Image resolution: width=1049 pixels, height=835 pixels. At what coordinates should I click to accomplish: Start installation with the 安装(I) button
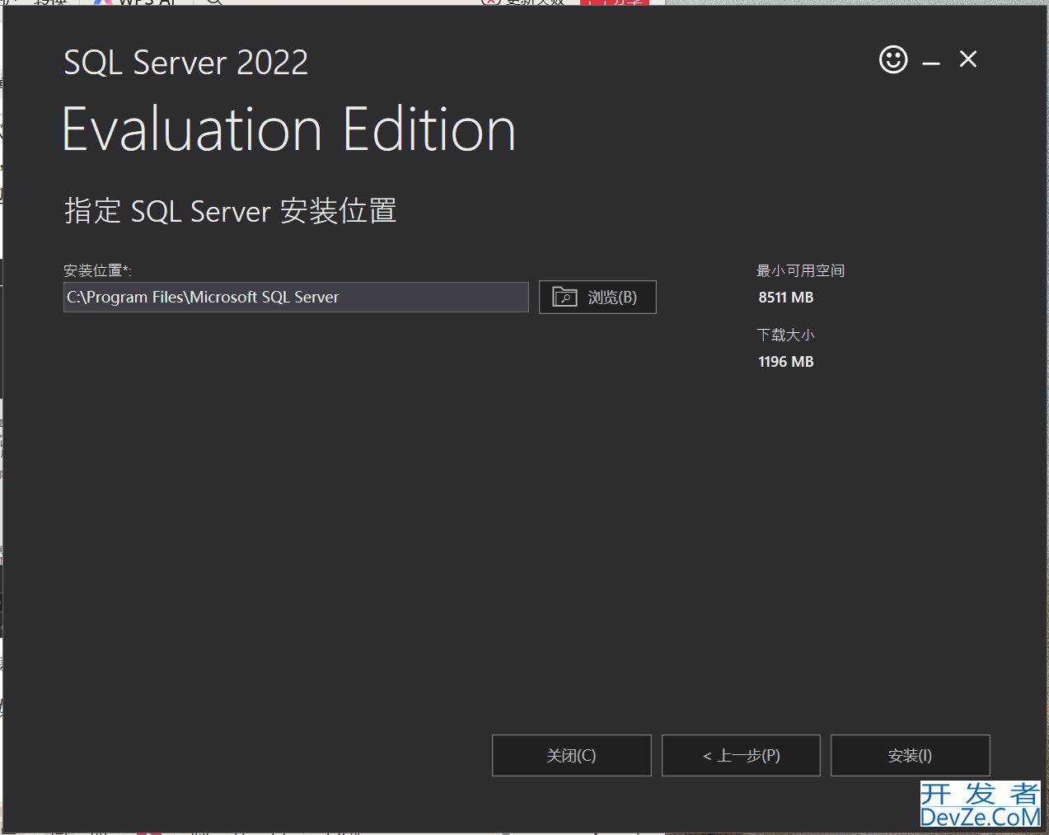pyautogui.click(x=911, y=755)
